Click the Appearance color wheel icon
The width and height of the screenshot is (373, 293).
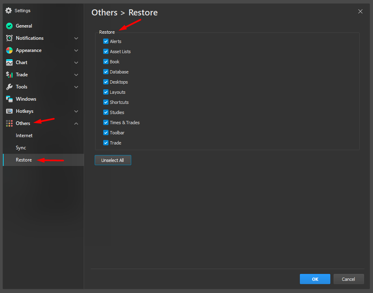click(x=9, y=50)
